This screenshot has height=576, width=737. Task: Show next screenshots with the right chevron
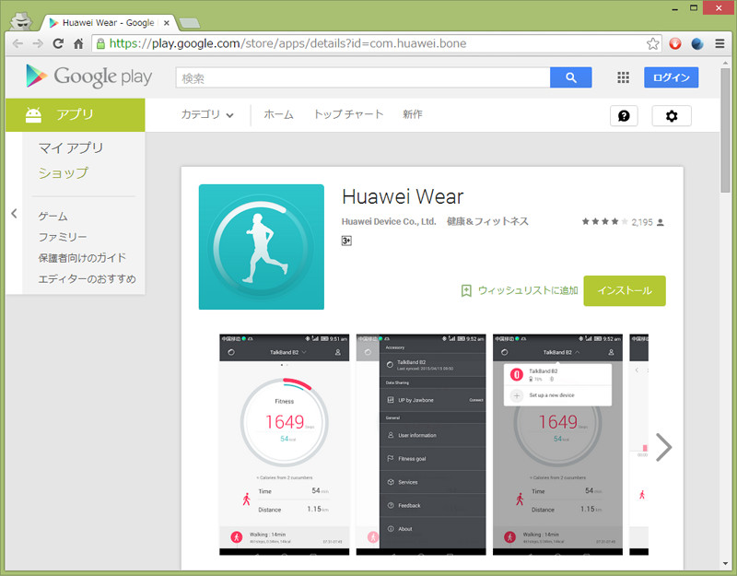tap(663, 447)
